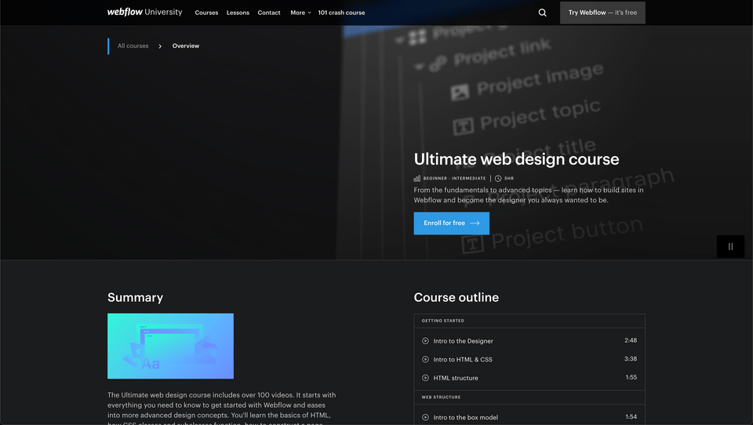Click the 1:55 lesson duration
The height and width of the screenshot is (425, 753).
pos(631,377)
